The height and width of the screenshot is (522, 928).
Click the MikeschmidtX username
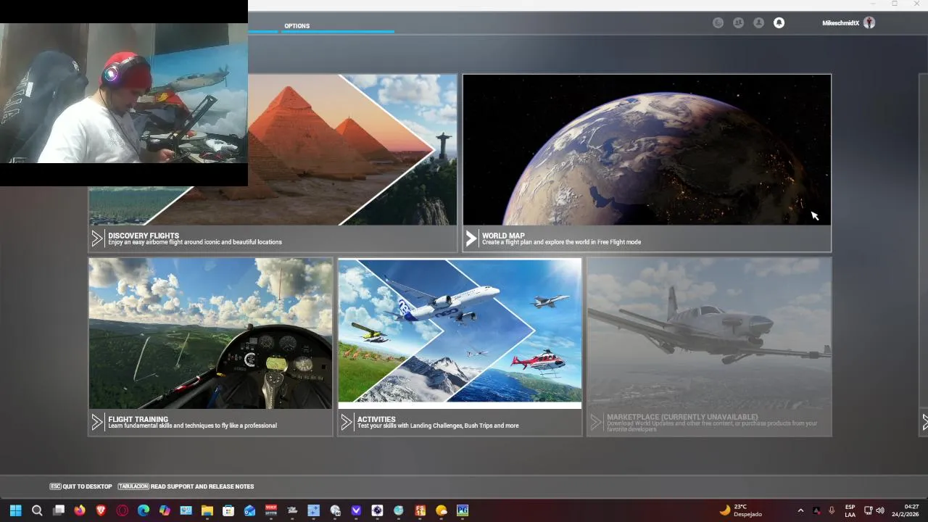(840, 23)
